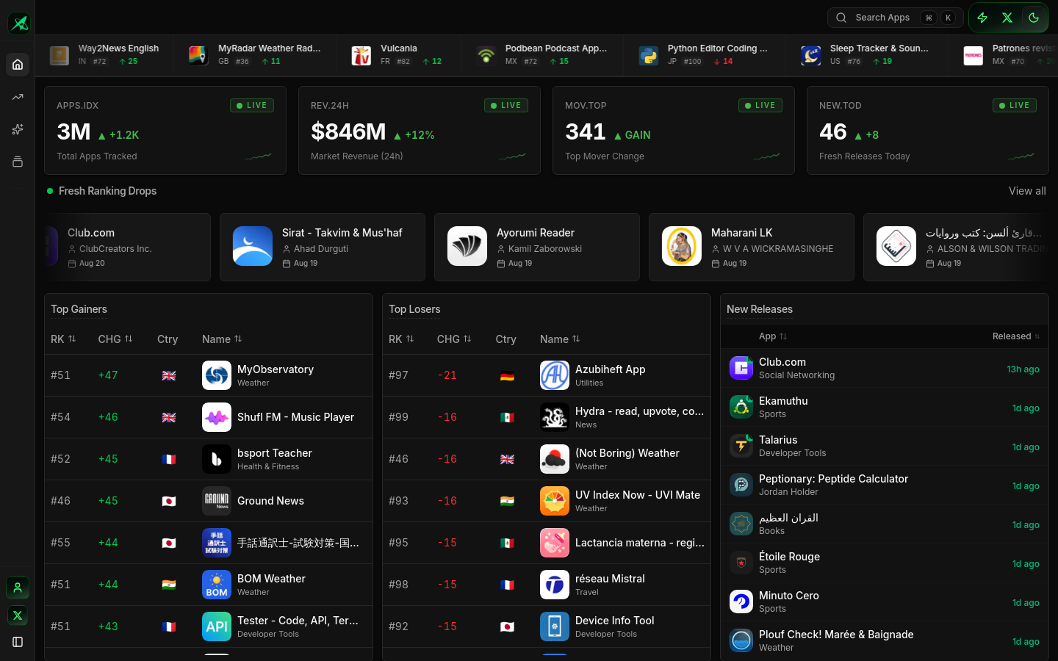This screenshot has width=1058, height=661.
Task: Sort New Releases by App
Action: [x=773, y=336]
